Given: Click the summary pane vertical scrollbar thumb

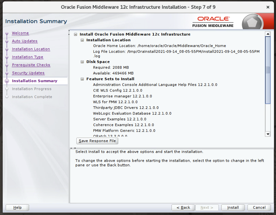Looking at the screenshot, I should point(268,70).
